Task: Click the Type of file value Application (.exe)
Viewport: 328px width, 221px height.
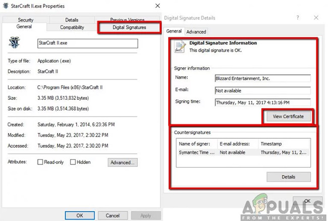Action: (x=54, y=61)
